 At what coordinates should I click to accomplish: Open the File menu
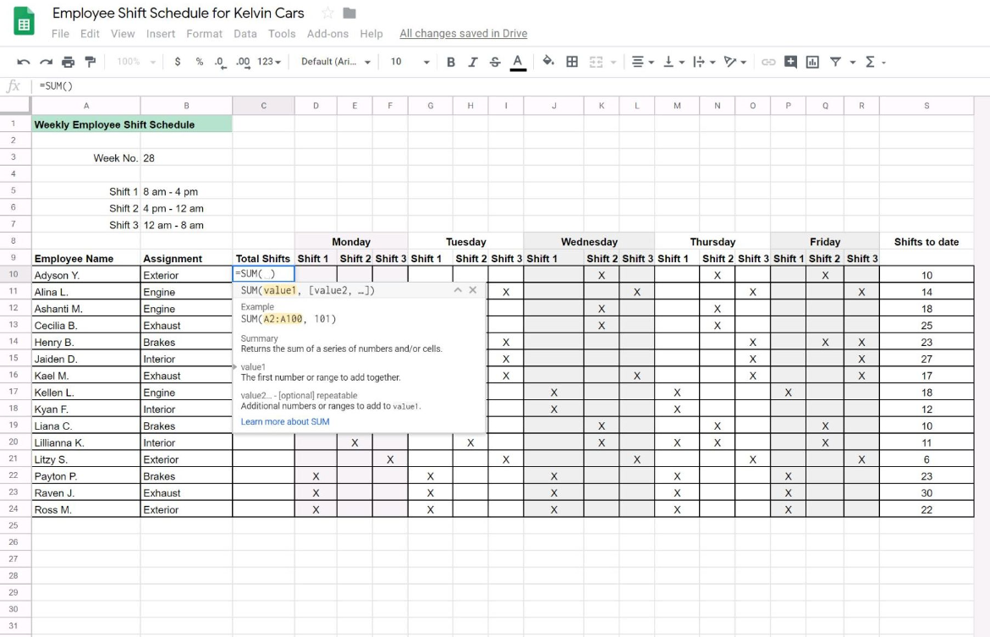pos(61,34)
